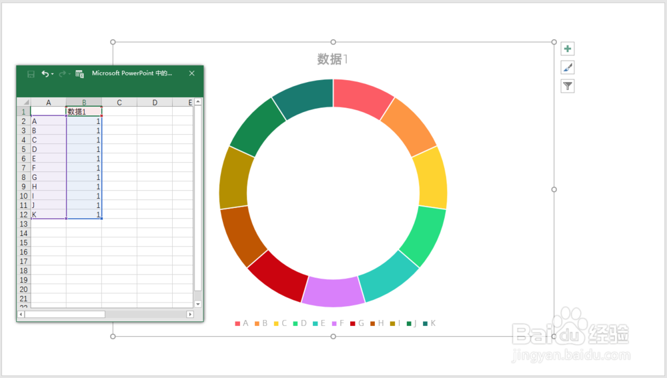667x378 pixels.
Task: Click cell B1 containing 数据1
Action: [x=84, y=112]
